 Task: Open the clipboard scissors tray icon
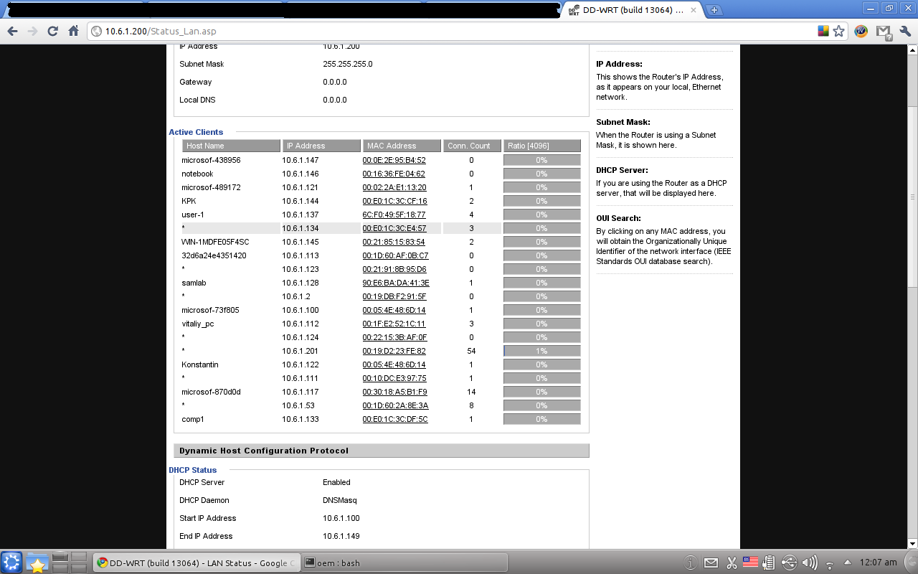click(x=732, y=563)
